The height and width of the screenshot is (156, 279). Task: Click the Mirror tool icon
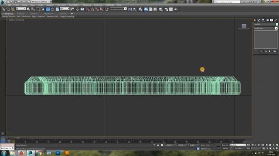tap(130, 9)
